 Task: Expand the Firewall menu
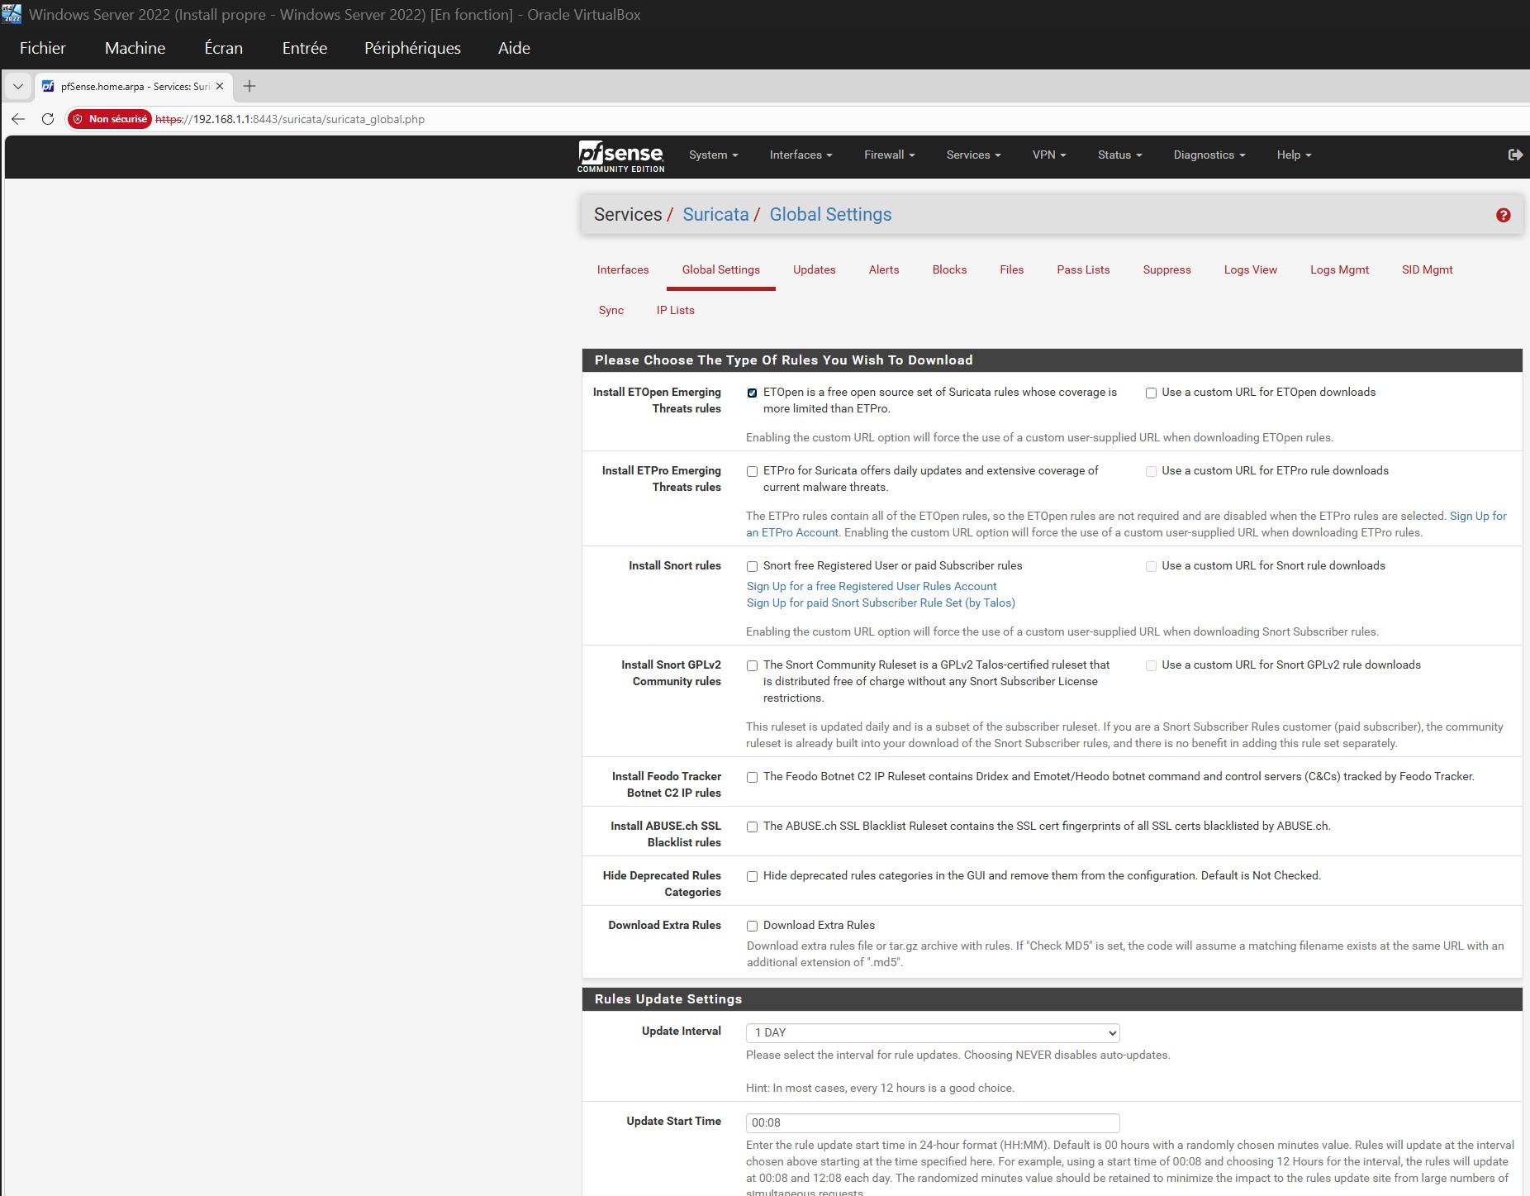point(889,155)
